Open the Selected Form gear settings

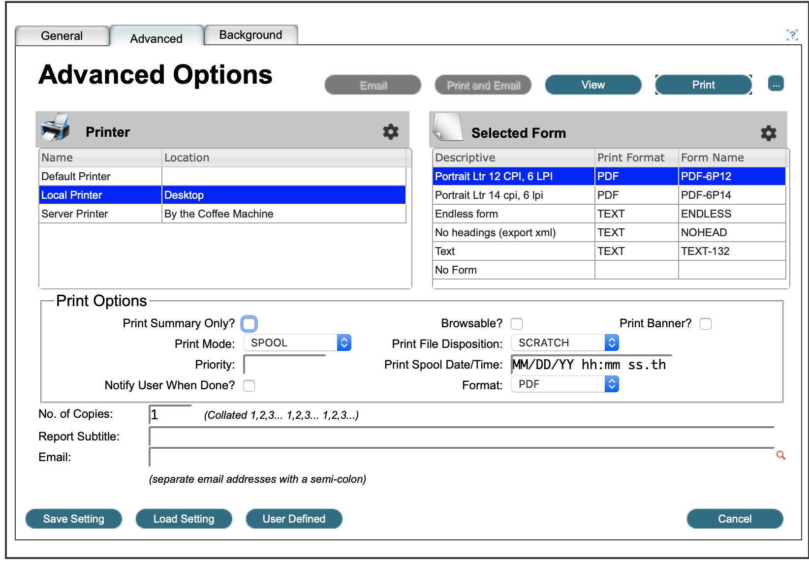768,133
